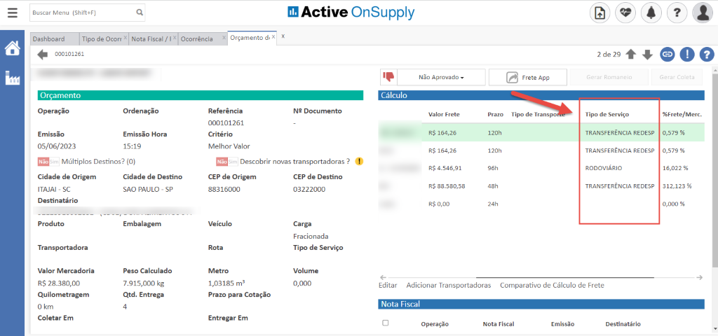Go to previous record with up arrow
This screenshot has height=336, width=718.
tap(631, 54)
